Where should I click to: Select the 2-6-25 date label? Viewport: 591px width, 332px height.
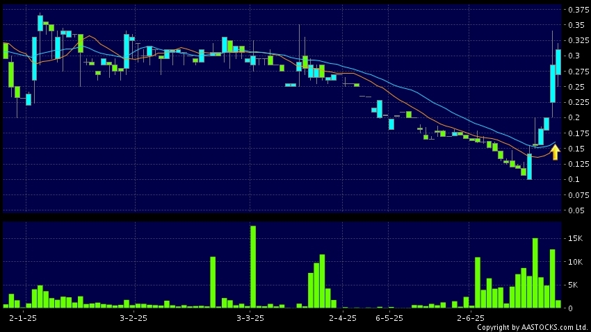471,318
